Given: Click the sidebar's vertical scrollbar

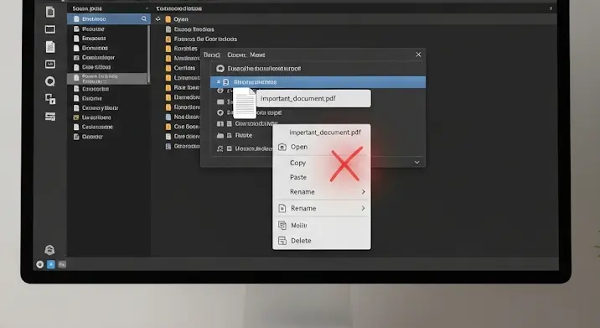Looking at the screenshot, I should click(148, 53).
